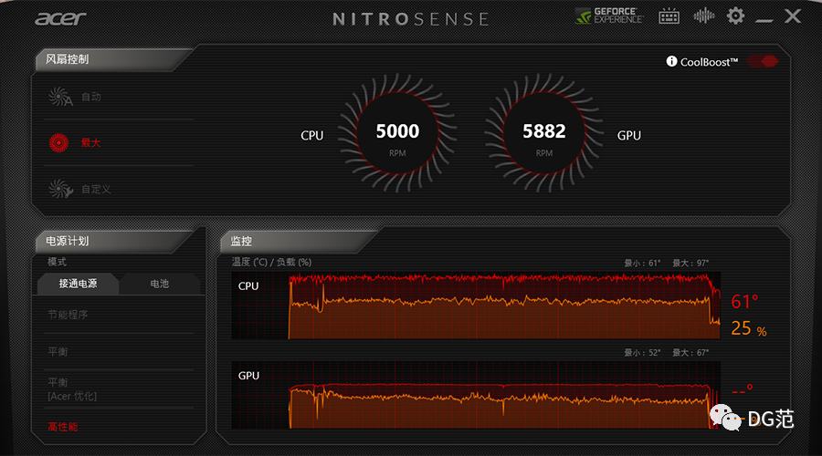The height and width of the screenshot is (456, 822).
Task: Click the GPU 最大: 67° value
Action: tap(690, 352)
